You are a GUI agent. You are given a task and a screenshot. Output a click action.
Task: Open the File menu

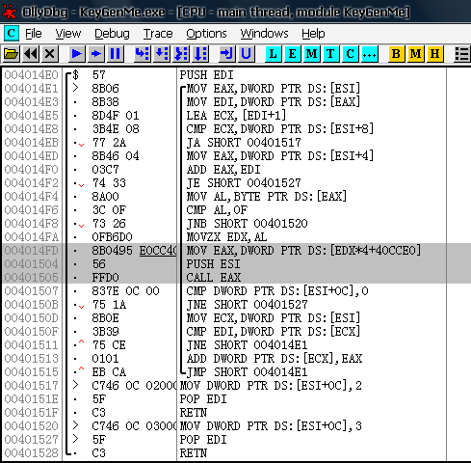click(x=34, y=34)
